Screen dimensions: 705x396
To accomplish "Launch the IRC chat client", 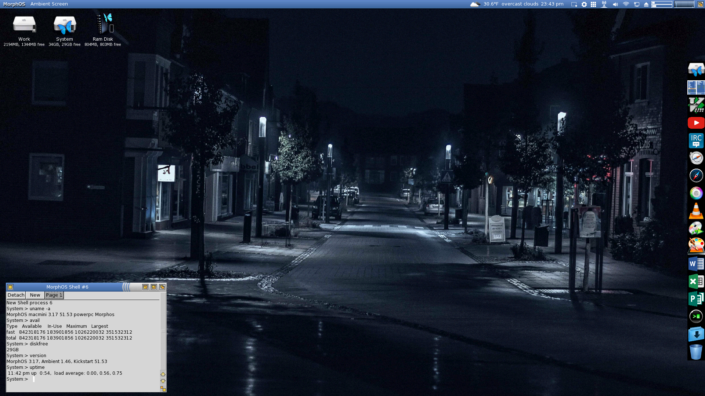I will pos(696,140).
